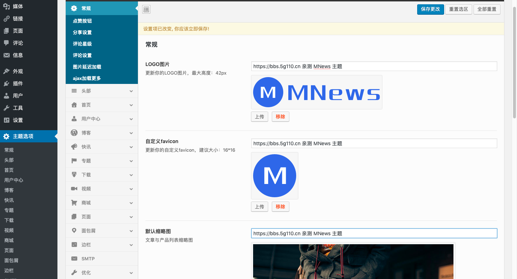Click the 保存更改 button
Image resolution: width=517 pixels, height=279 pixels.
430,9
